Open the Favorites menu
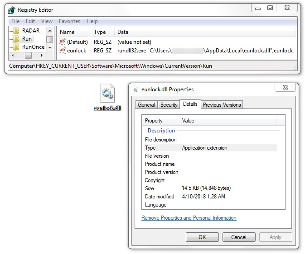 [69, 21]
